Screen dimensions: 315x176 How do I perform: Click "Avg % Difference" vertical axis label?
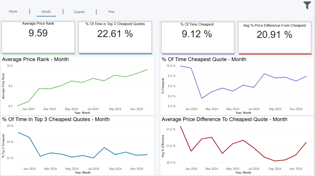[163, 146]
